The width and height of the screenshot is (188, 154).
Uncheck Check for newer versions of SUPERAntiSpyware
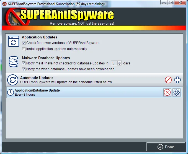pos(24,43)
